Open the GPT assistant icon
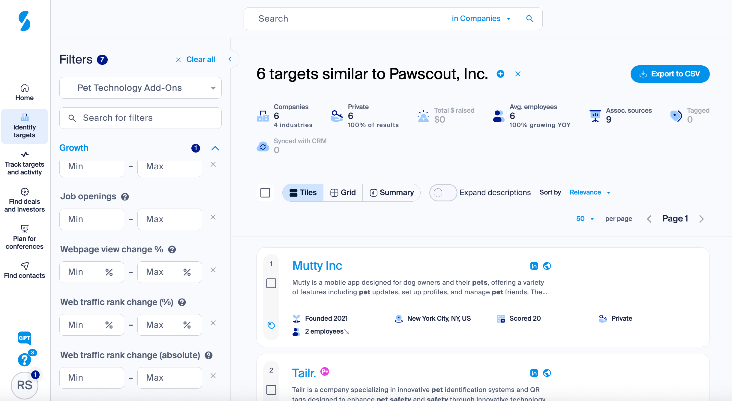Screen dimensions: 732x401 click(25, 338)
